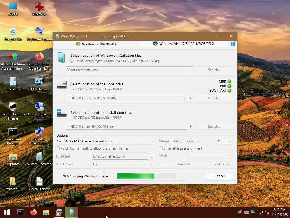290x218 pixels.
Task: Launch AOMEI Partition Assistant shortcut
Action: tap(13, 61)
